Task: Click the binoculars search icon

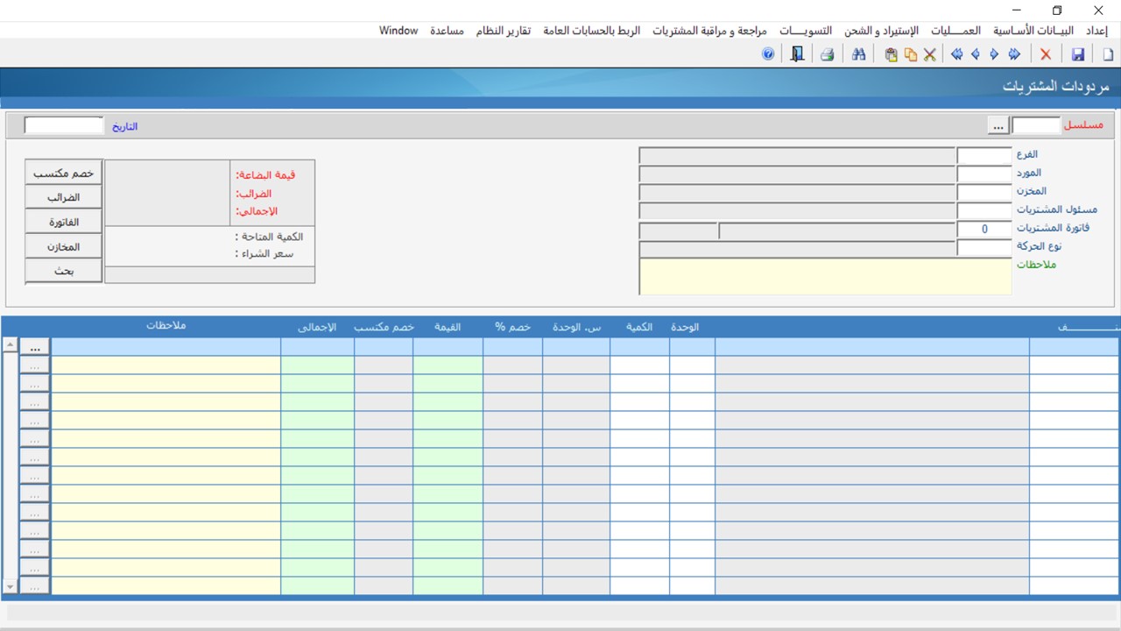Action: pos(858,54)
